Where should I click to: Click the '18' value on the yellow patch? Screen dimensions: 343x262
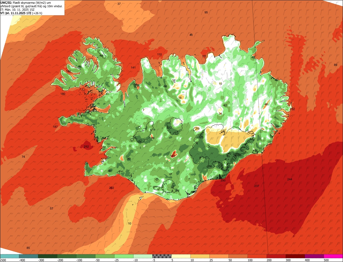tap(180, 98)
